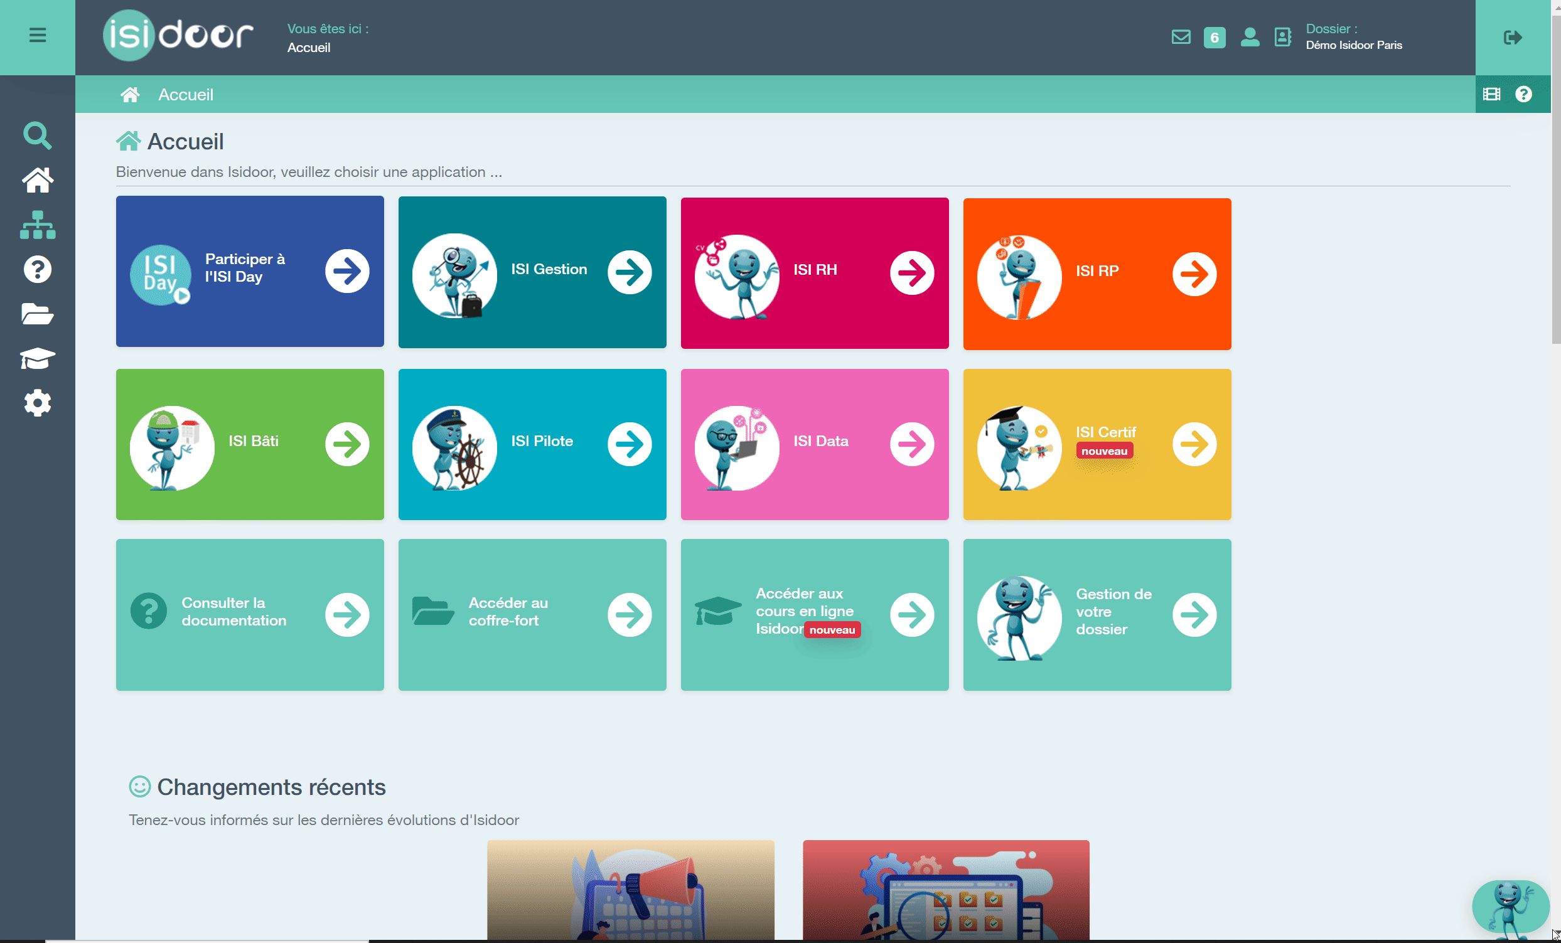Click the logout icon
Viewport: 1561px width, 943px height.
coord(1513,38)
